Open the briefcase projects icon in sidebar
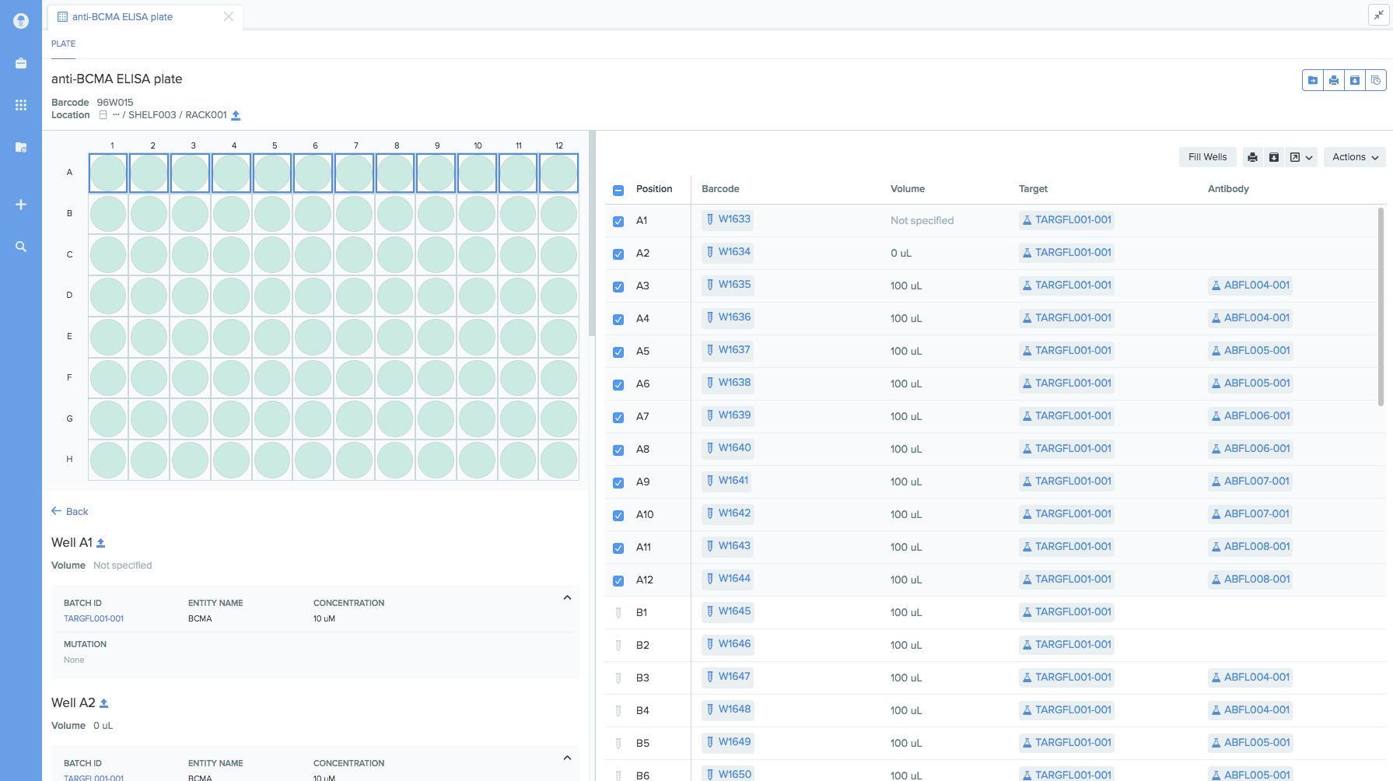The image size is (1393, 781). pos(21,63)
